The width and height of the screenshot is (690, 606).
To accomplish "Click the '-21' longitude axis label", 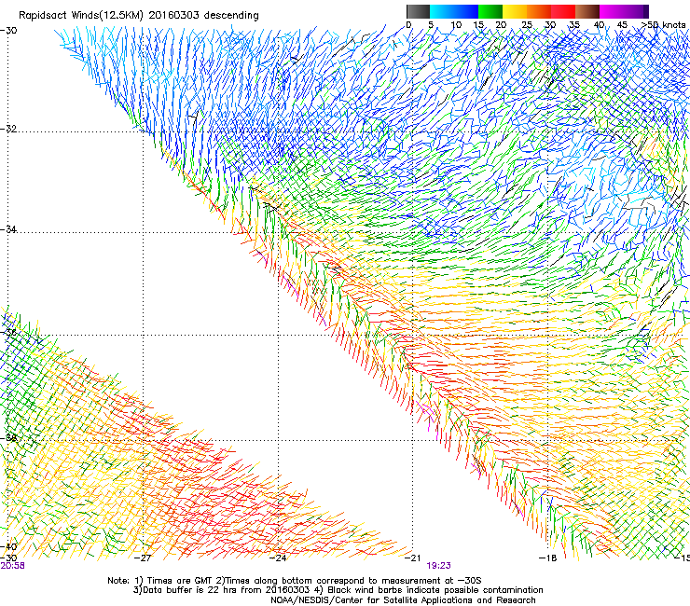I will (413, 558).
